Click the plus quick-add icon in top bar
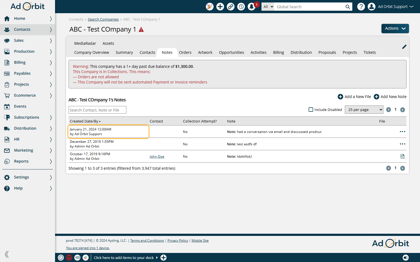The image size is (420, 262). [220, 7]
